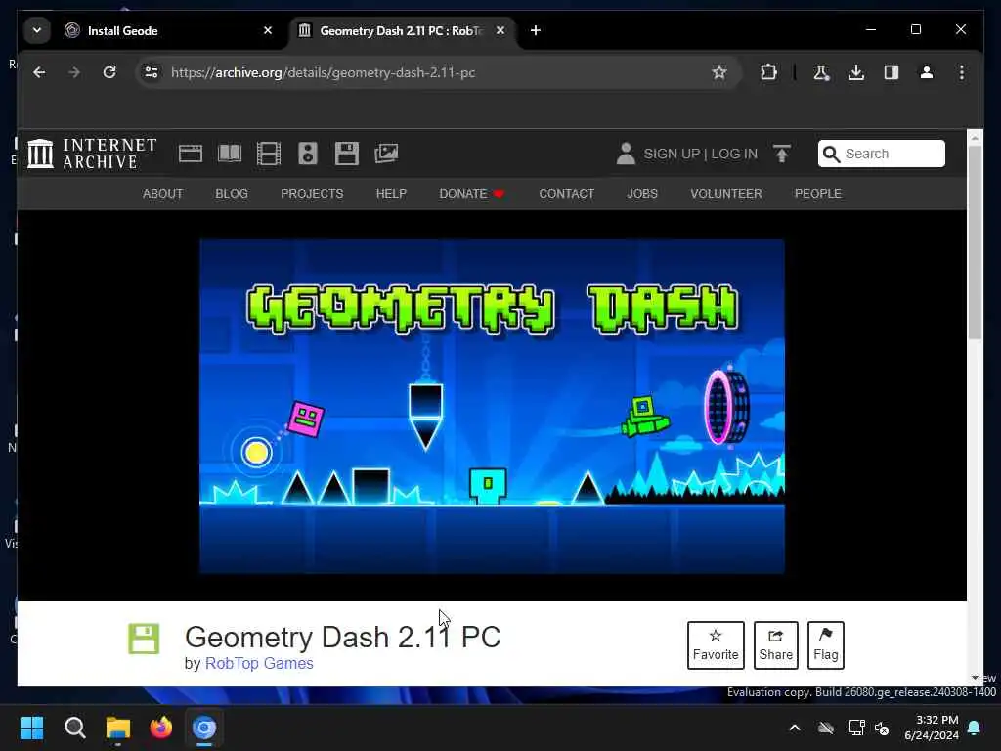The height and width of the screenshot is (751, 1001).
Task: Open the JOBS menu link
Action: pos(642,194)
